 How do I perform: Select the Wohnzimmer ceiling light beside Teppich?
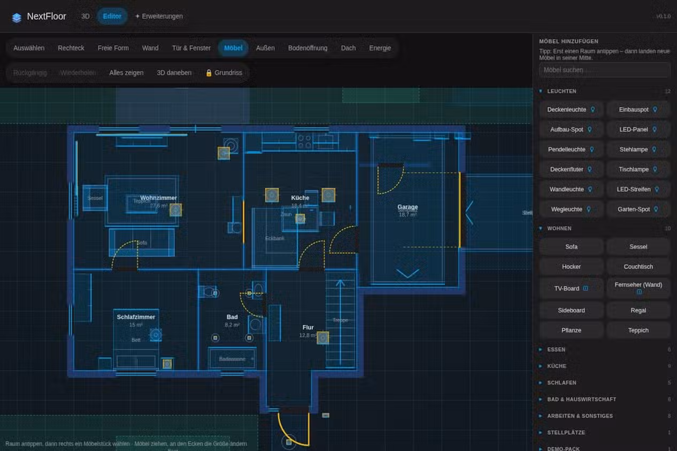(175, 210)
